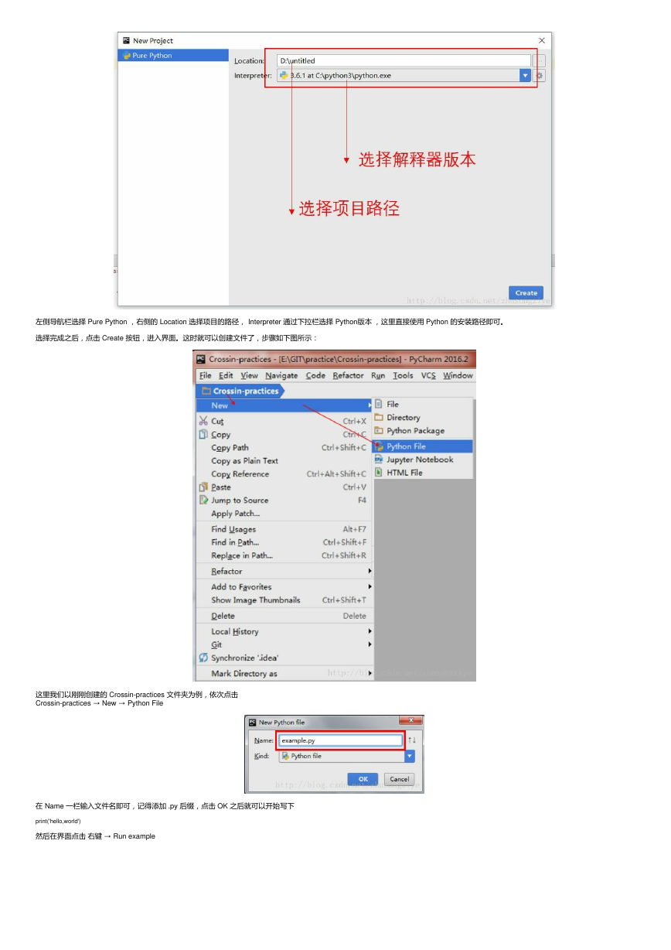Viewport: 671px width, 950px height.
Task: Click the Python Package icon
Action: 379,430
